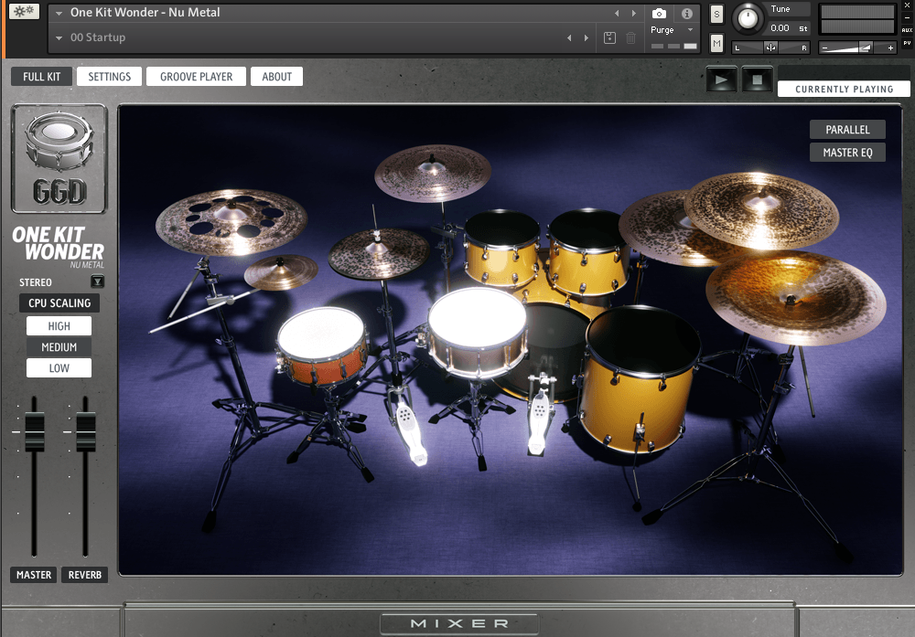Stop groove playback with stop button
Screen dimensions: 915x637
(x=757, y=80)
